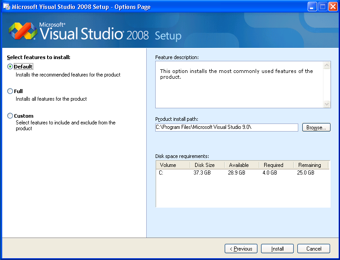The image size is (340, 260).
Task: Select the Custom features radio button
Action: point(10,116)
